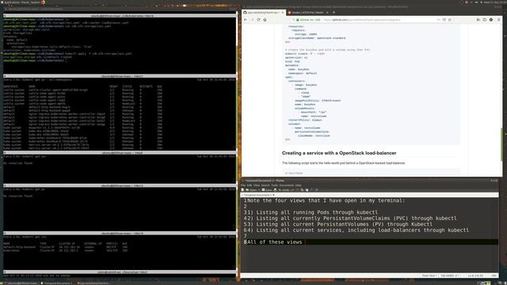Open the Plain Text language dropdown in Pluma

[x=429, y=275]
